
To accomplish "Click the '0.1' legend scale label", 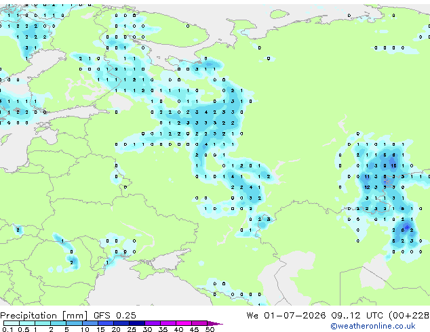I will pyautogui.click(x=7, y=329).
